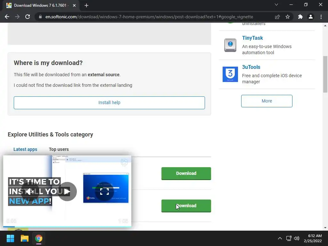Click the page vertical scrollbar thumb
328x246 pixels.
point(325,74)
